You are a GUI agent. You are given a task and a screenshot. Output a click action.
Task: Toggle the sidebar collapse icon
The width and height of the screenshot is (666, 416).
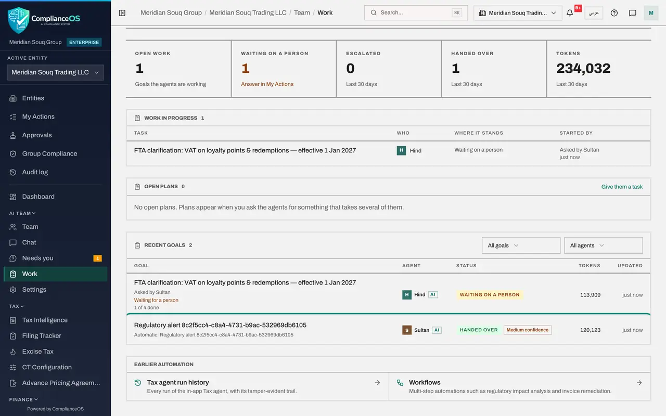122,13
